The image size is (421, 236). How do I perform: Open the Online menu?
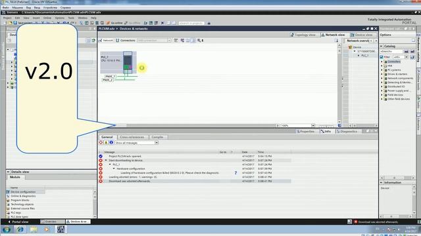(x=47, y=18)
